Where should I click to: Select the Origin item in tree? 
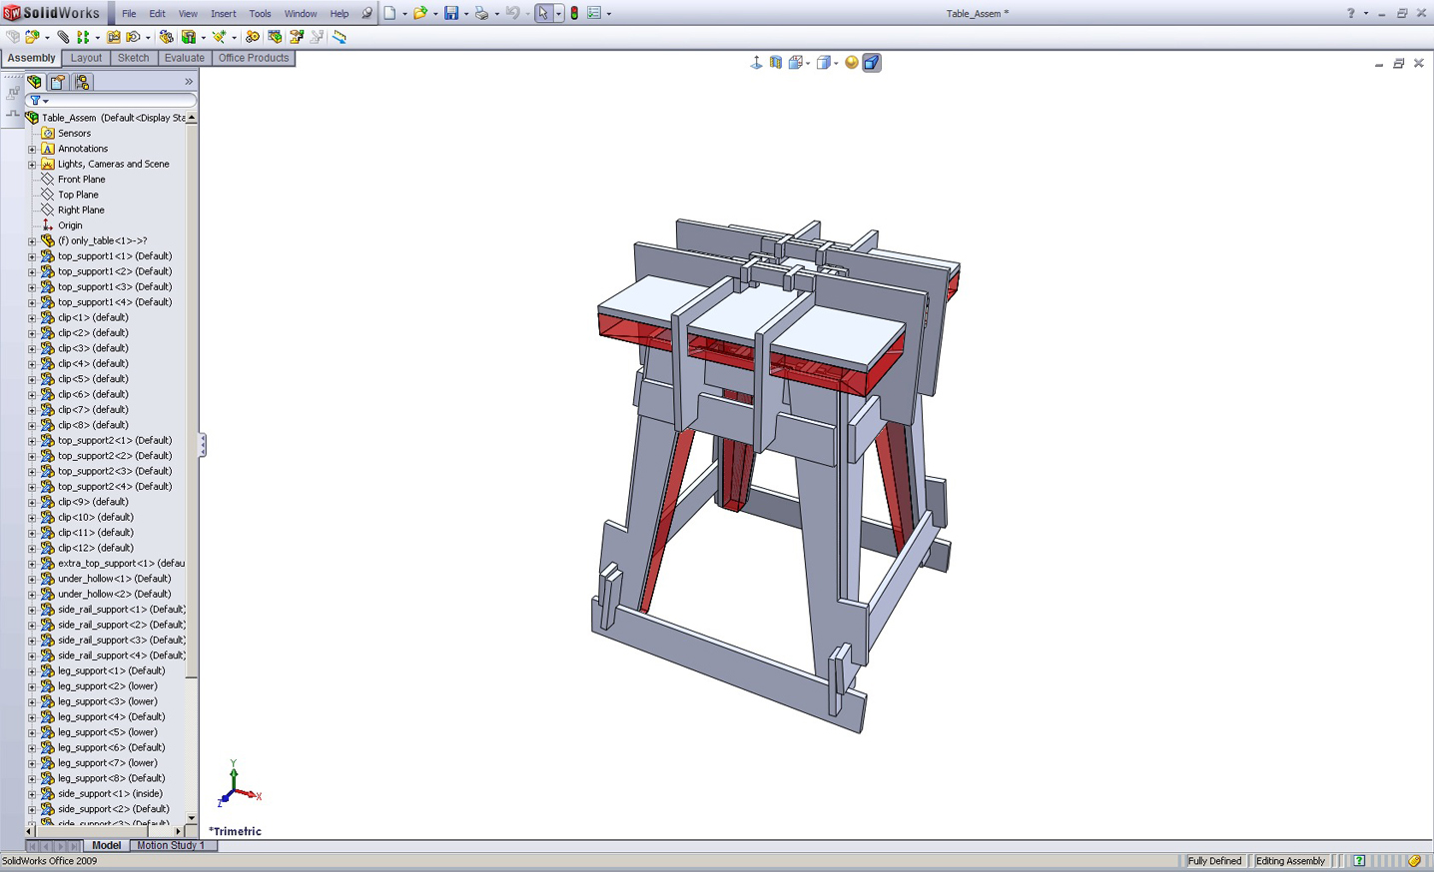coord(70,225)
